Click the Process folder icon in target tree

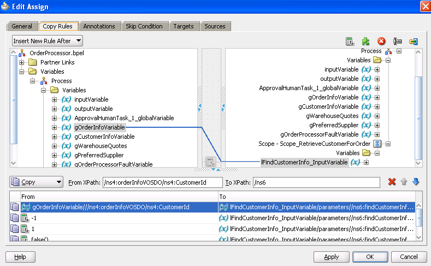point(388,51)
